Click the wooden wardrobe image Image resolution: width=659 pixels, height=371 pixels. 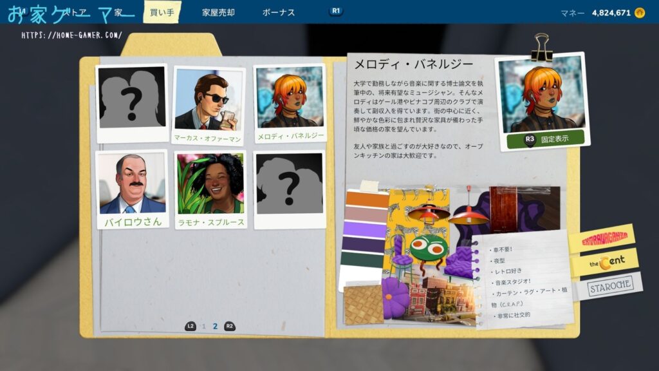505,209
